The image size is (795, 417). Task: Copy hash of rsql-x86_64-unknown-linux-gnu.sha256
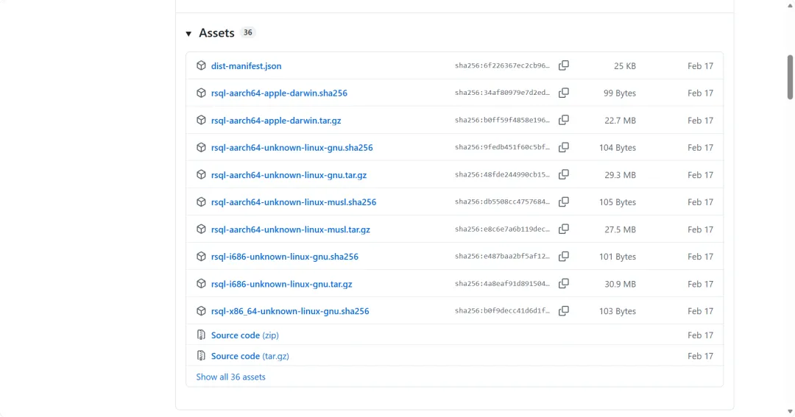tap(564, 310)
